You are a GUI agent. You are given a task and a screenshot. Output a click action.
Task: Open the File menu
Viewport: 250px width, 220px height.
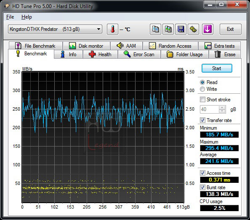click(10, 17)
